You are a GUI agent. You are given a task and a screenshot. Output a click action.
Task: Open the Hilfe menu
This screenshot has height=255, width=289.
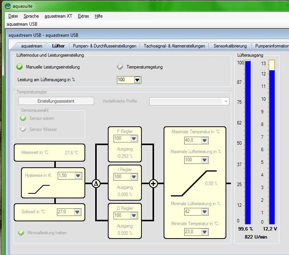pos(99,16)
